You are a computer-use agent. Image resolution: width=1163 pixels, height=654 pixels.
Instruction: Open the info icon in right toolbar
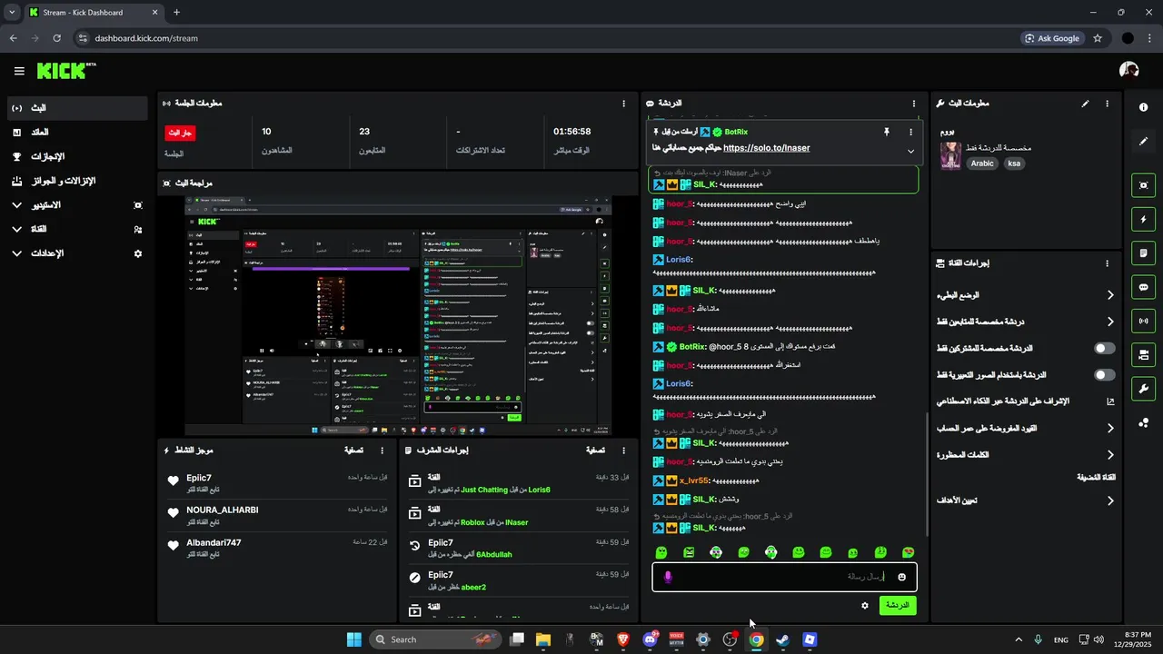(x=1143, y=107)
